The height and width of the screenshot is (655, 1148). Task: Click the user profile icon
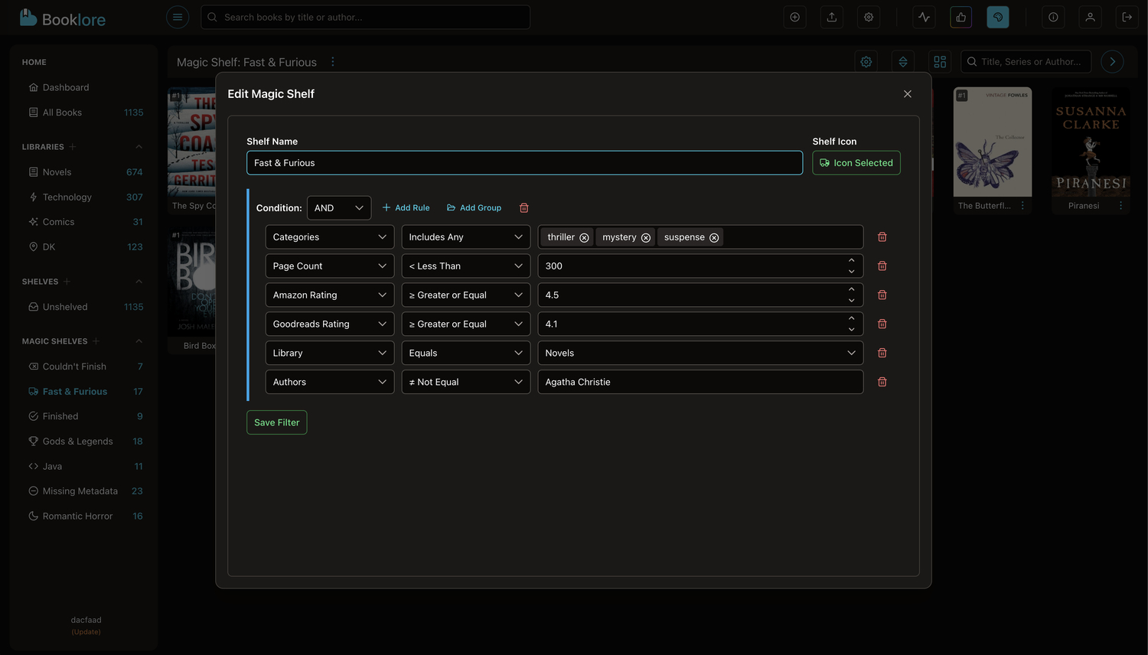coord(1090,17)
